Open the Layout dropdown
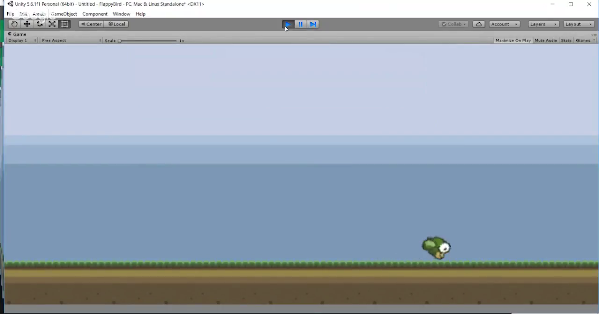Screen dimensions: 599x314 click(578, 24)
